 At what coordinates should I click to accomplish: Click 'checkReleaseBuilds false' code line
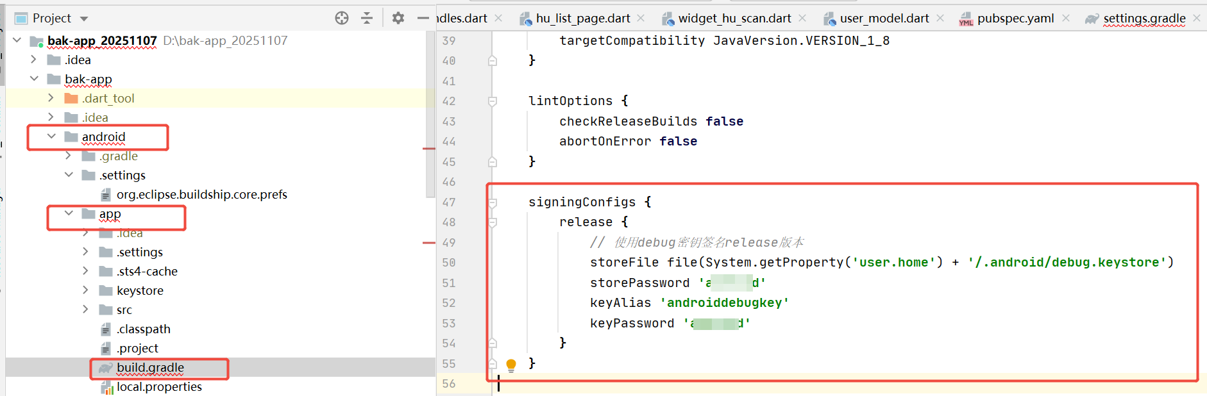[x=651, y=122]
